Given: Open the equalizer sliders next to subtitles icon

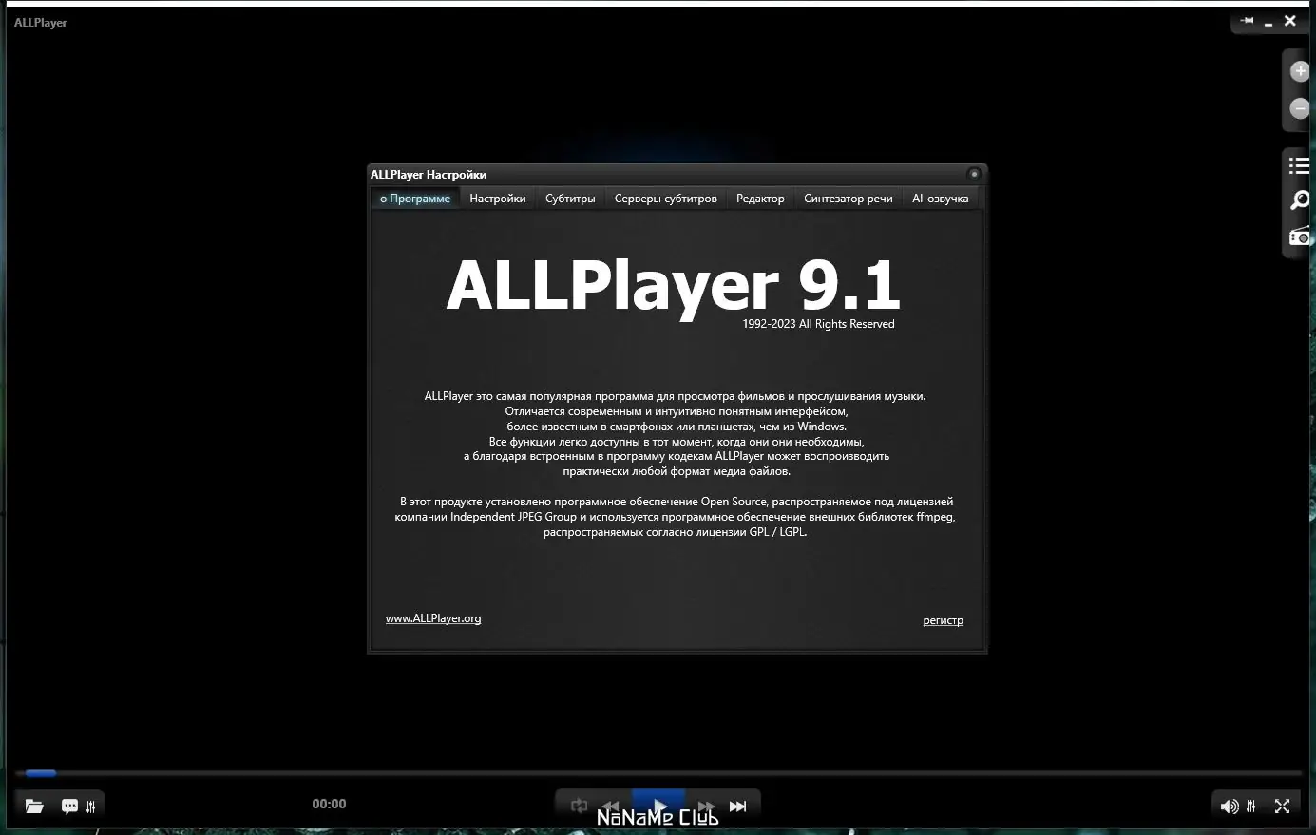Looking at the screenshot, I should point(91,807).
